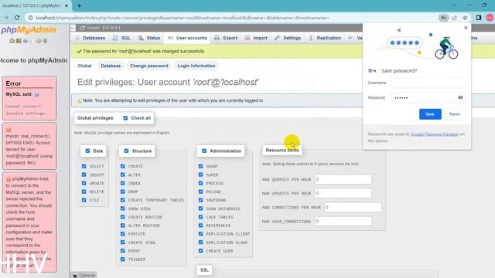Viewport: 495px width, 278px height.
Task: Uncheck the SHUTDOWN privilege
Action: (200, 200)
